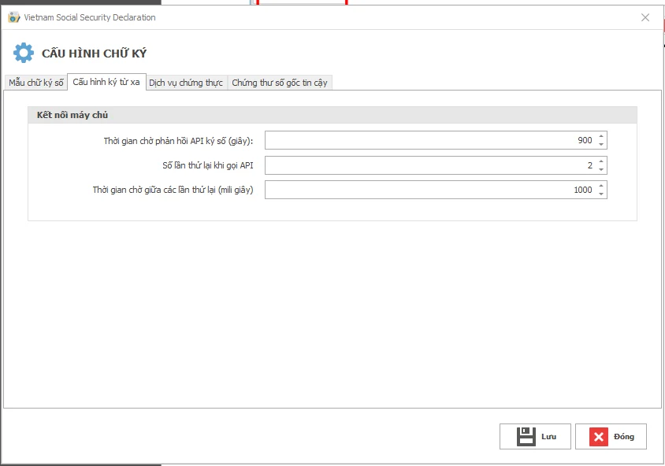
Task: Close dialog with the Đóng button
Action: click(611, 436)
